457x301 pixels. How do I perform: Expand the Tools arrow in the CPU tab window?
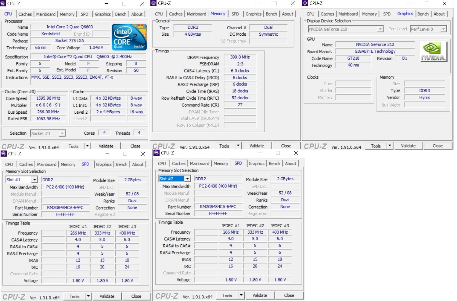(x=87, y=146)
